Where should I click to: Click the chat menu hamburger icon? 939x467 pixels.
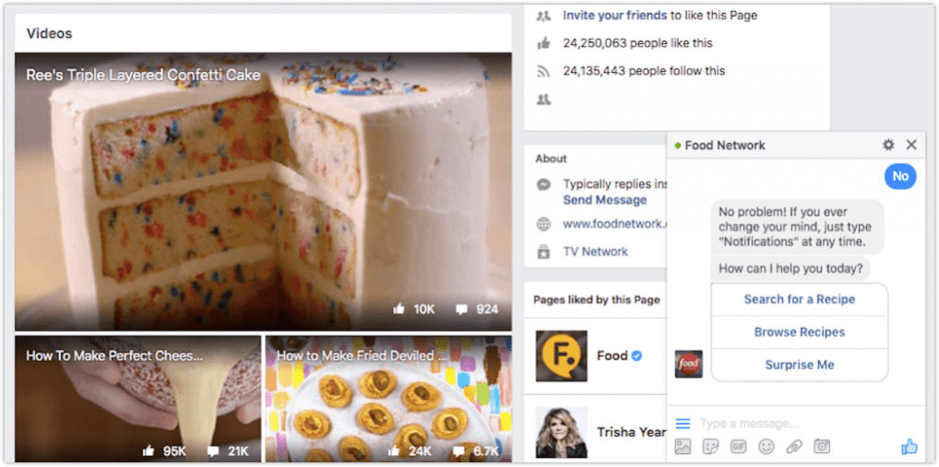683,424
